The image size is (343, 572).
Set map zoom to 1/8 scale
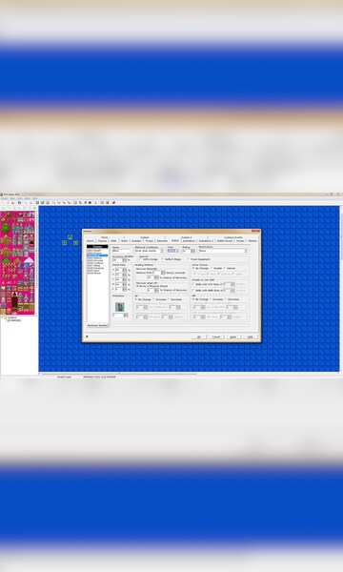coord(69,202)
